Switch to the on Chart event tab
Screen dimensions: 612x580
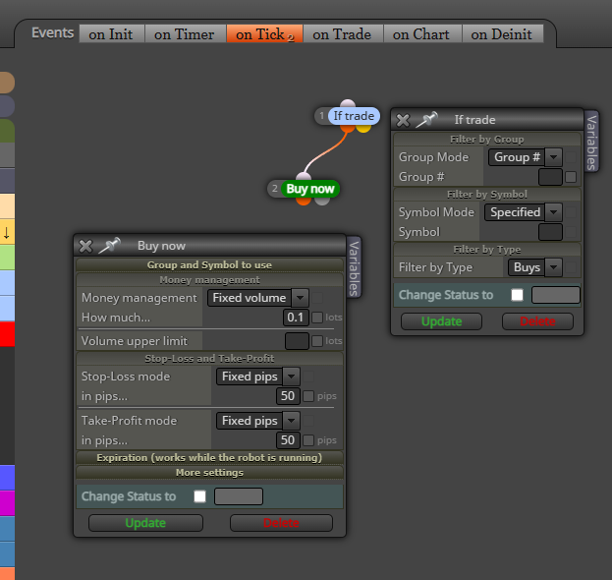pyautogui.click(x=422, y=34)
